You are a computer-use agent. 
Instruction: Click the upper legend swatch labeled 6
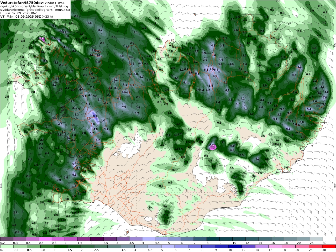tap(187, 239)
